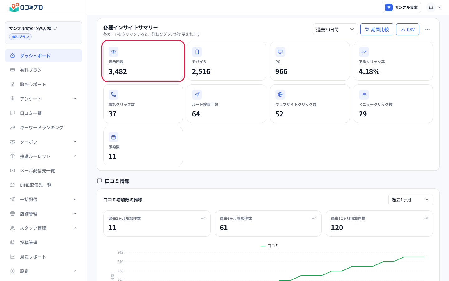Click the pencil edit icon beside サンプル食堂 渋谷店

[56, 28]
